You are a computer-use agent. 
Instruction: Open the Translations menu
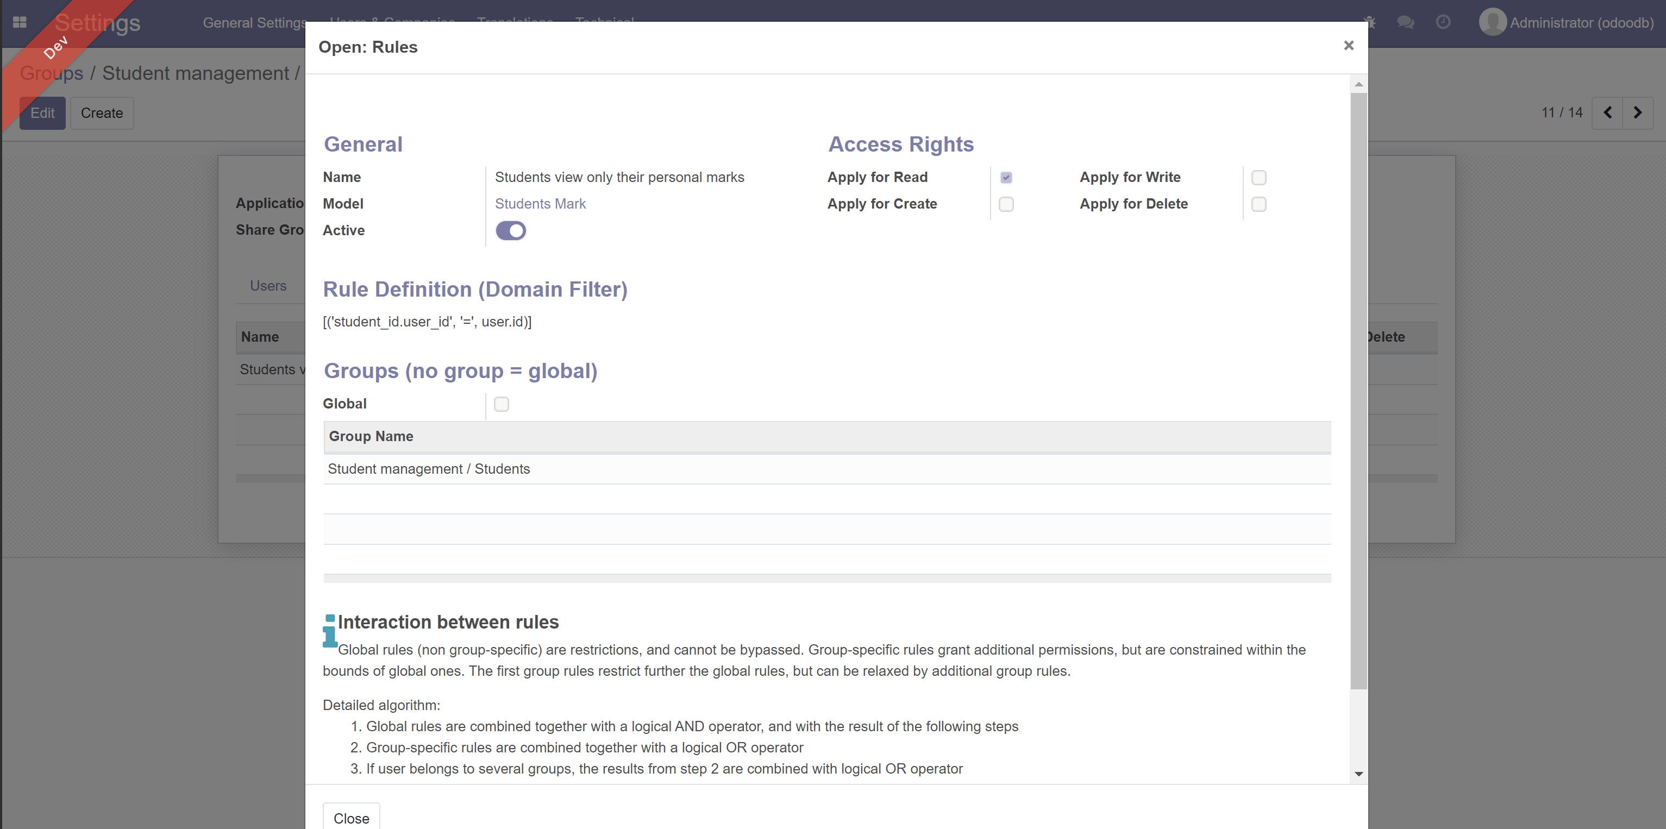[x=514, y=23]
